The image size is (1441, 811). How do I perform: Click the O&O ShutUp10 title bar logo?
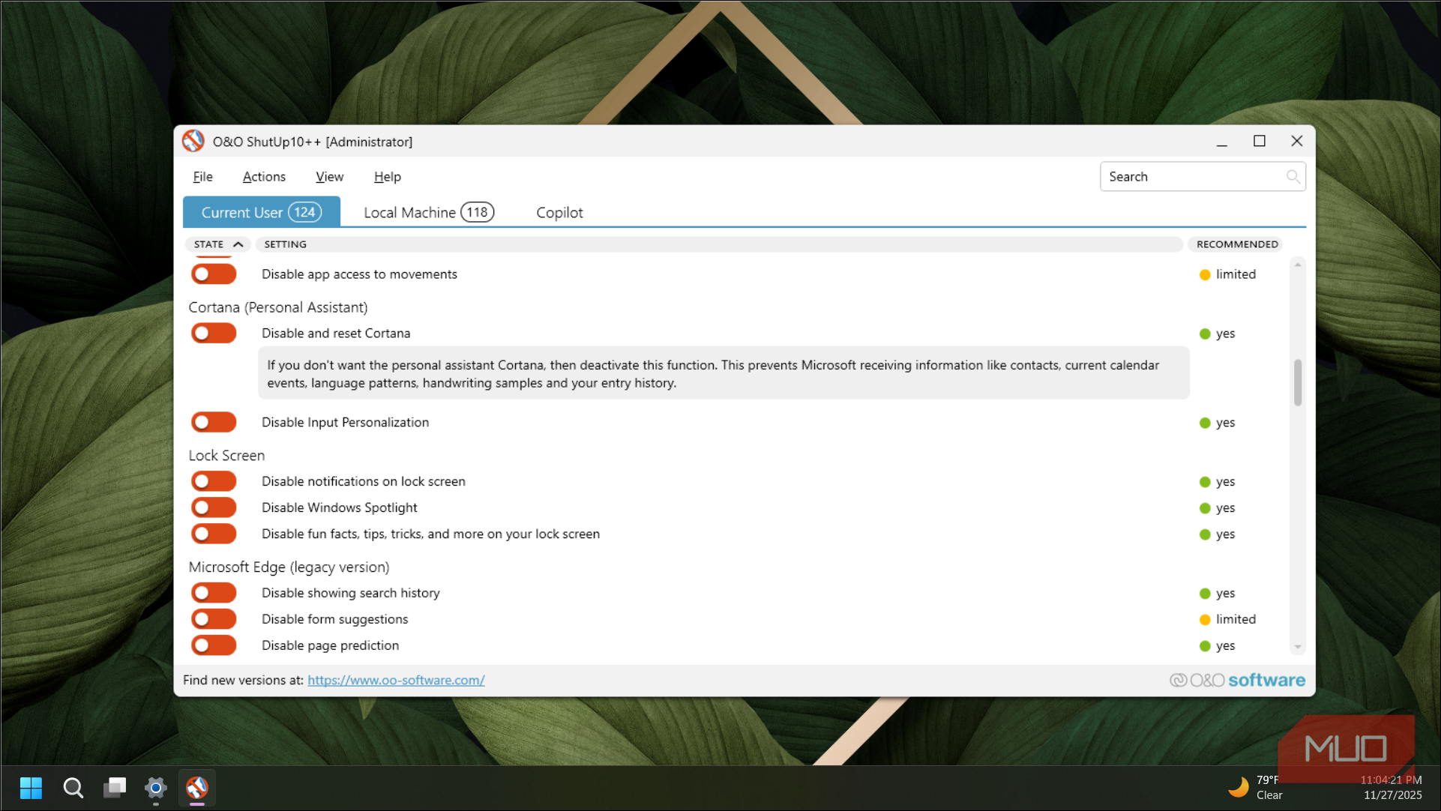coord(193,141)
